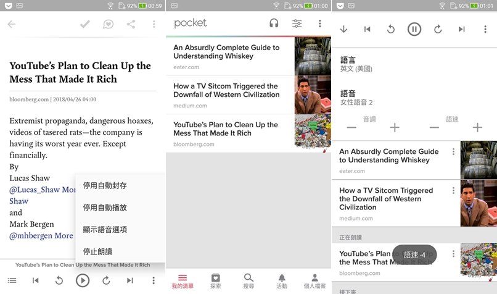Collapse the player with the down arrow
The image size is (497, 294).
click(x=344, y=29)
